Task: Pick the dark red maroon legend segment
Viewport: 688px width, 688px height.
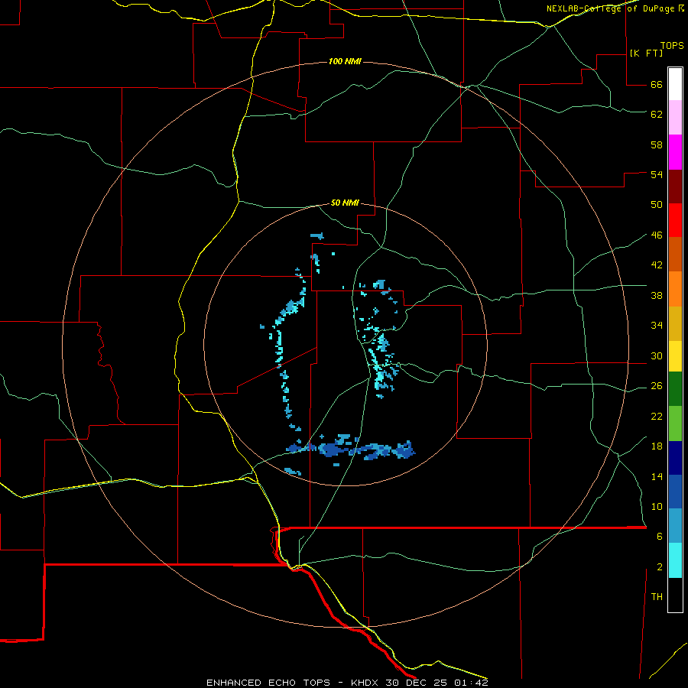Action: coord(675,187)
